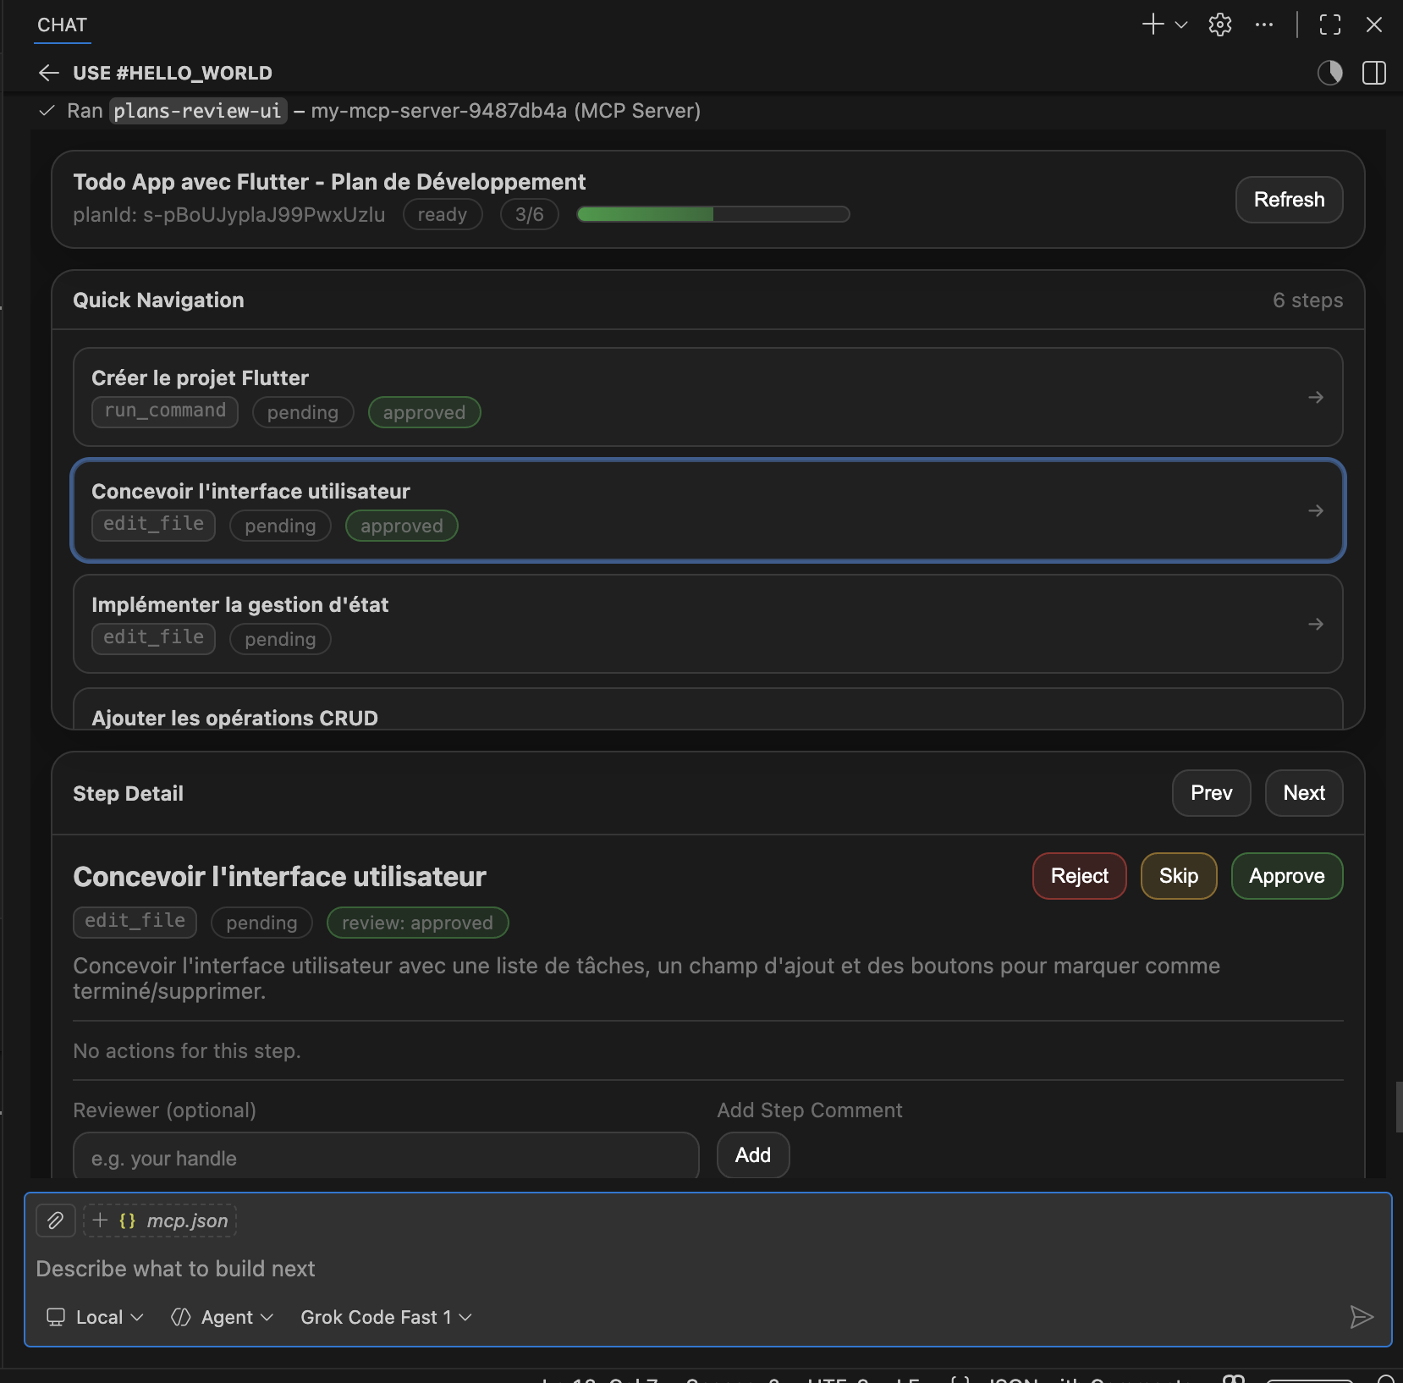This screenshot has height=1383, width=1403.
Task: Click arrow on Concevoir l'interface utilisateur row
Action: [x=1316, y=510]
